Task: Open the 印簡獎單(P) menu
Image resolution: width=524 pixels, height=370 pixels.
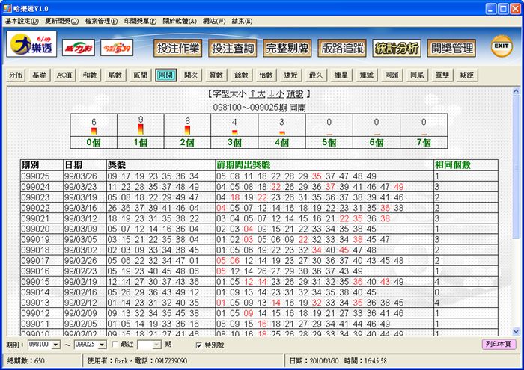Action: click(141, 21)
